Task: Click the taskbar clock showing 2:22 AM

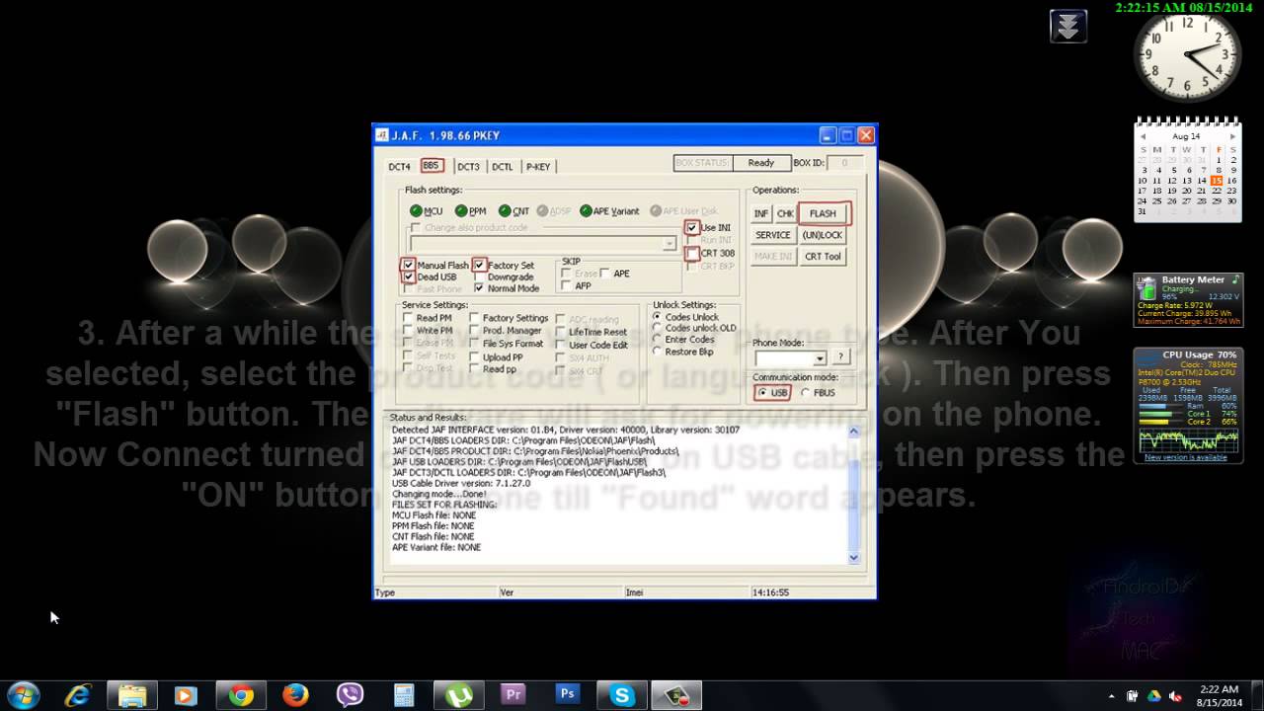Action: (1218, 695)
